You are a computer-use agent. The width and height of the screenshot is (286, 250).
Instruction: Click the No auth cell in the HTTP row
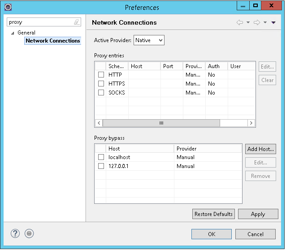coord(212,75)
